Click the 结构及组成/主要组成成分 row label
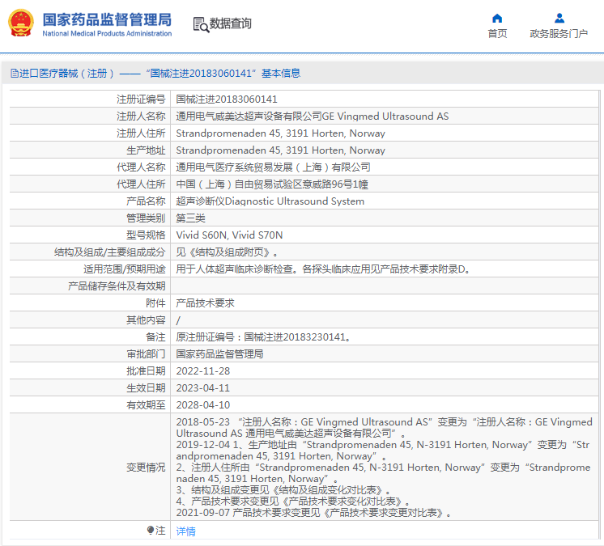This screenshot has height=546, width=604. (110, 252)
